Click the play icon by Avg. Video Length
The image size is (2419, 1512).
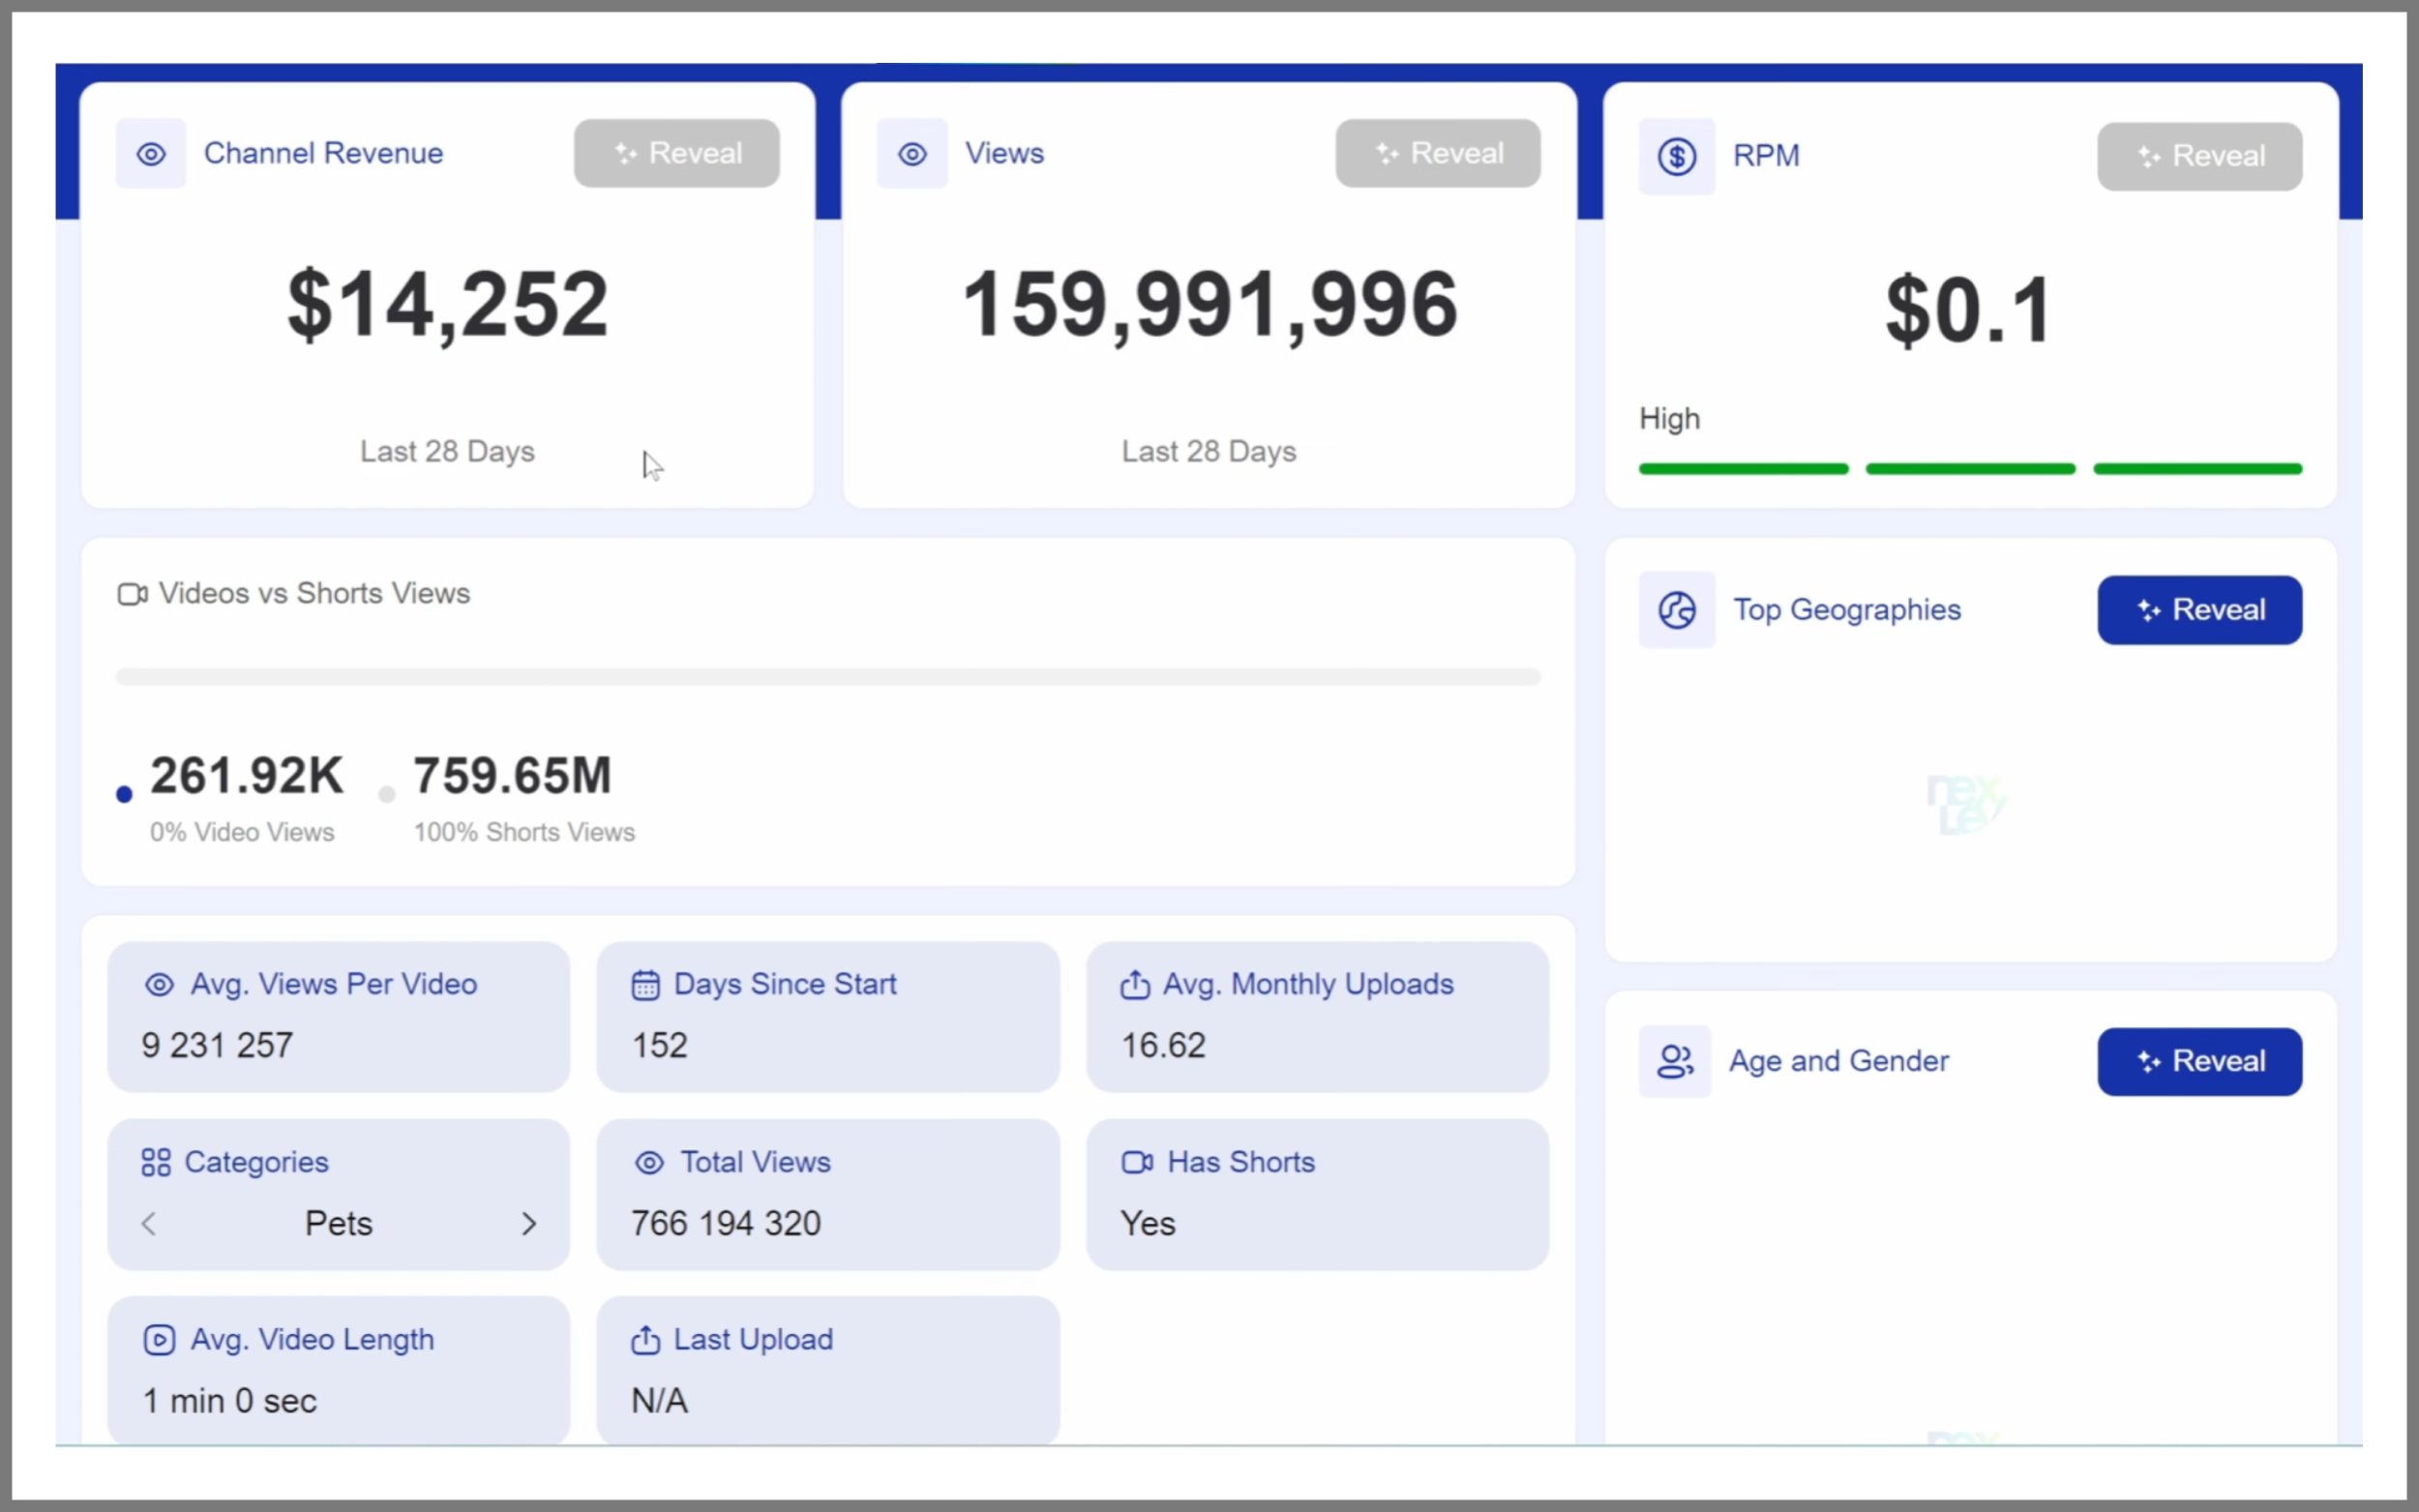[x=159, y=1340]
